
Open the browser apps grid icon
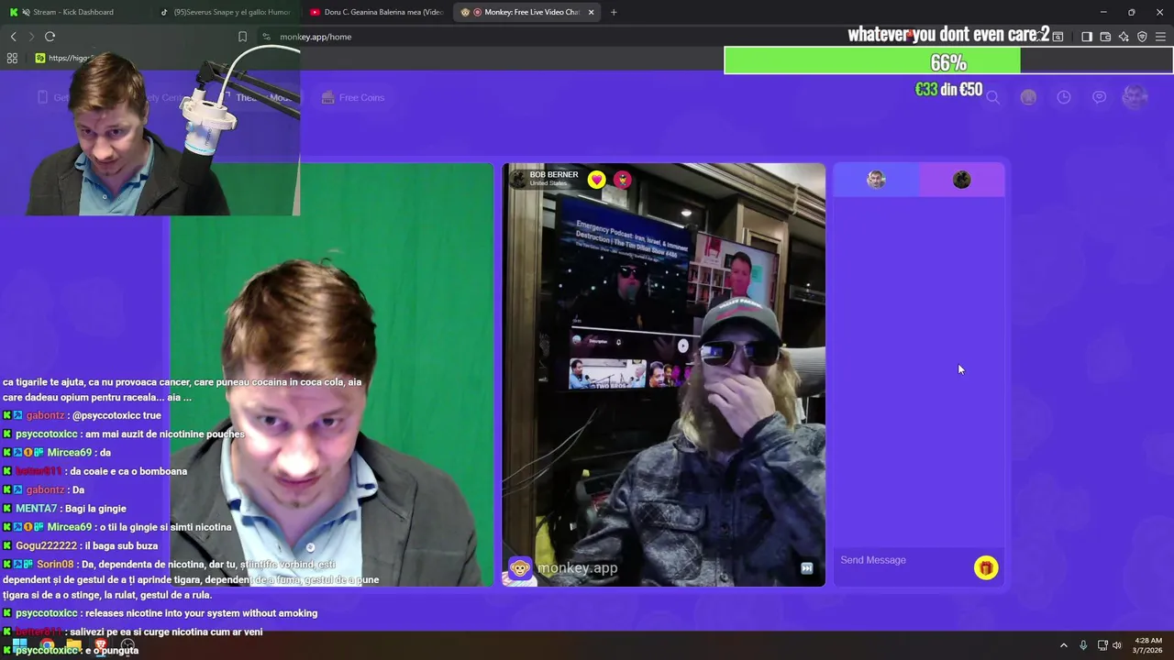pyautogui.click(x=12, y=58)
